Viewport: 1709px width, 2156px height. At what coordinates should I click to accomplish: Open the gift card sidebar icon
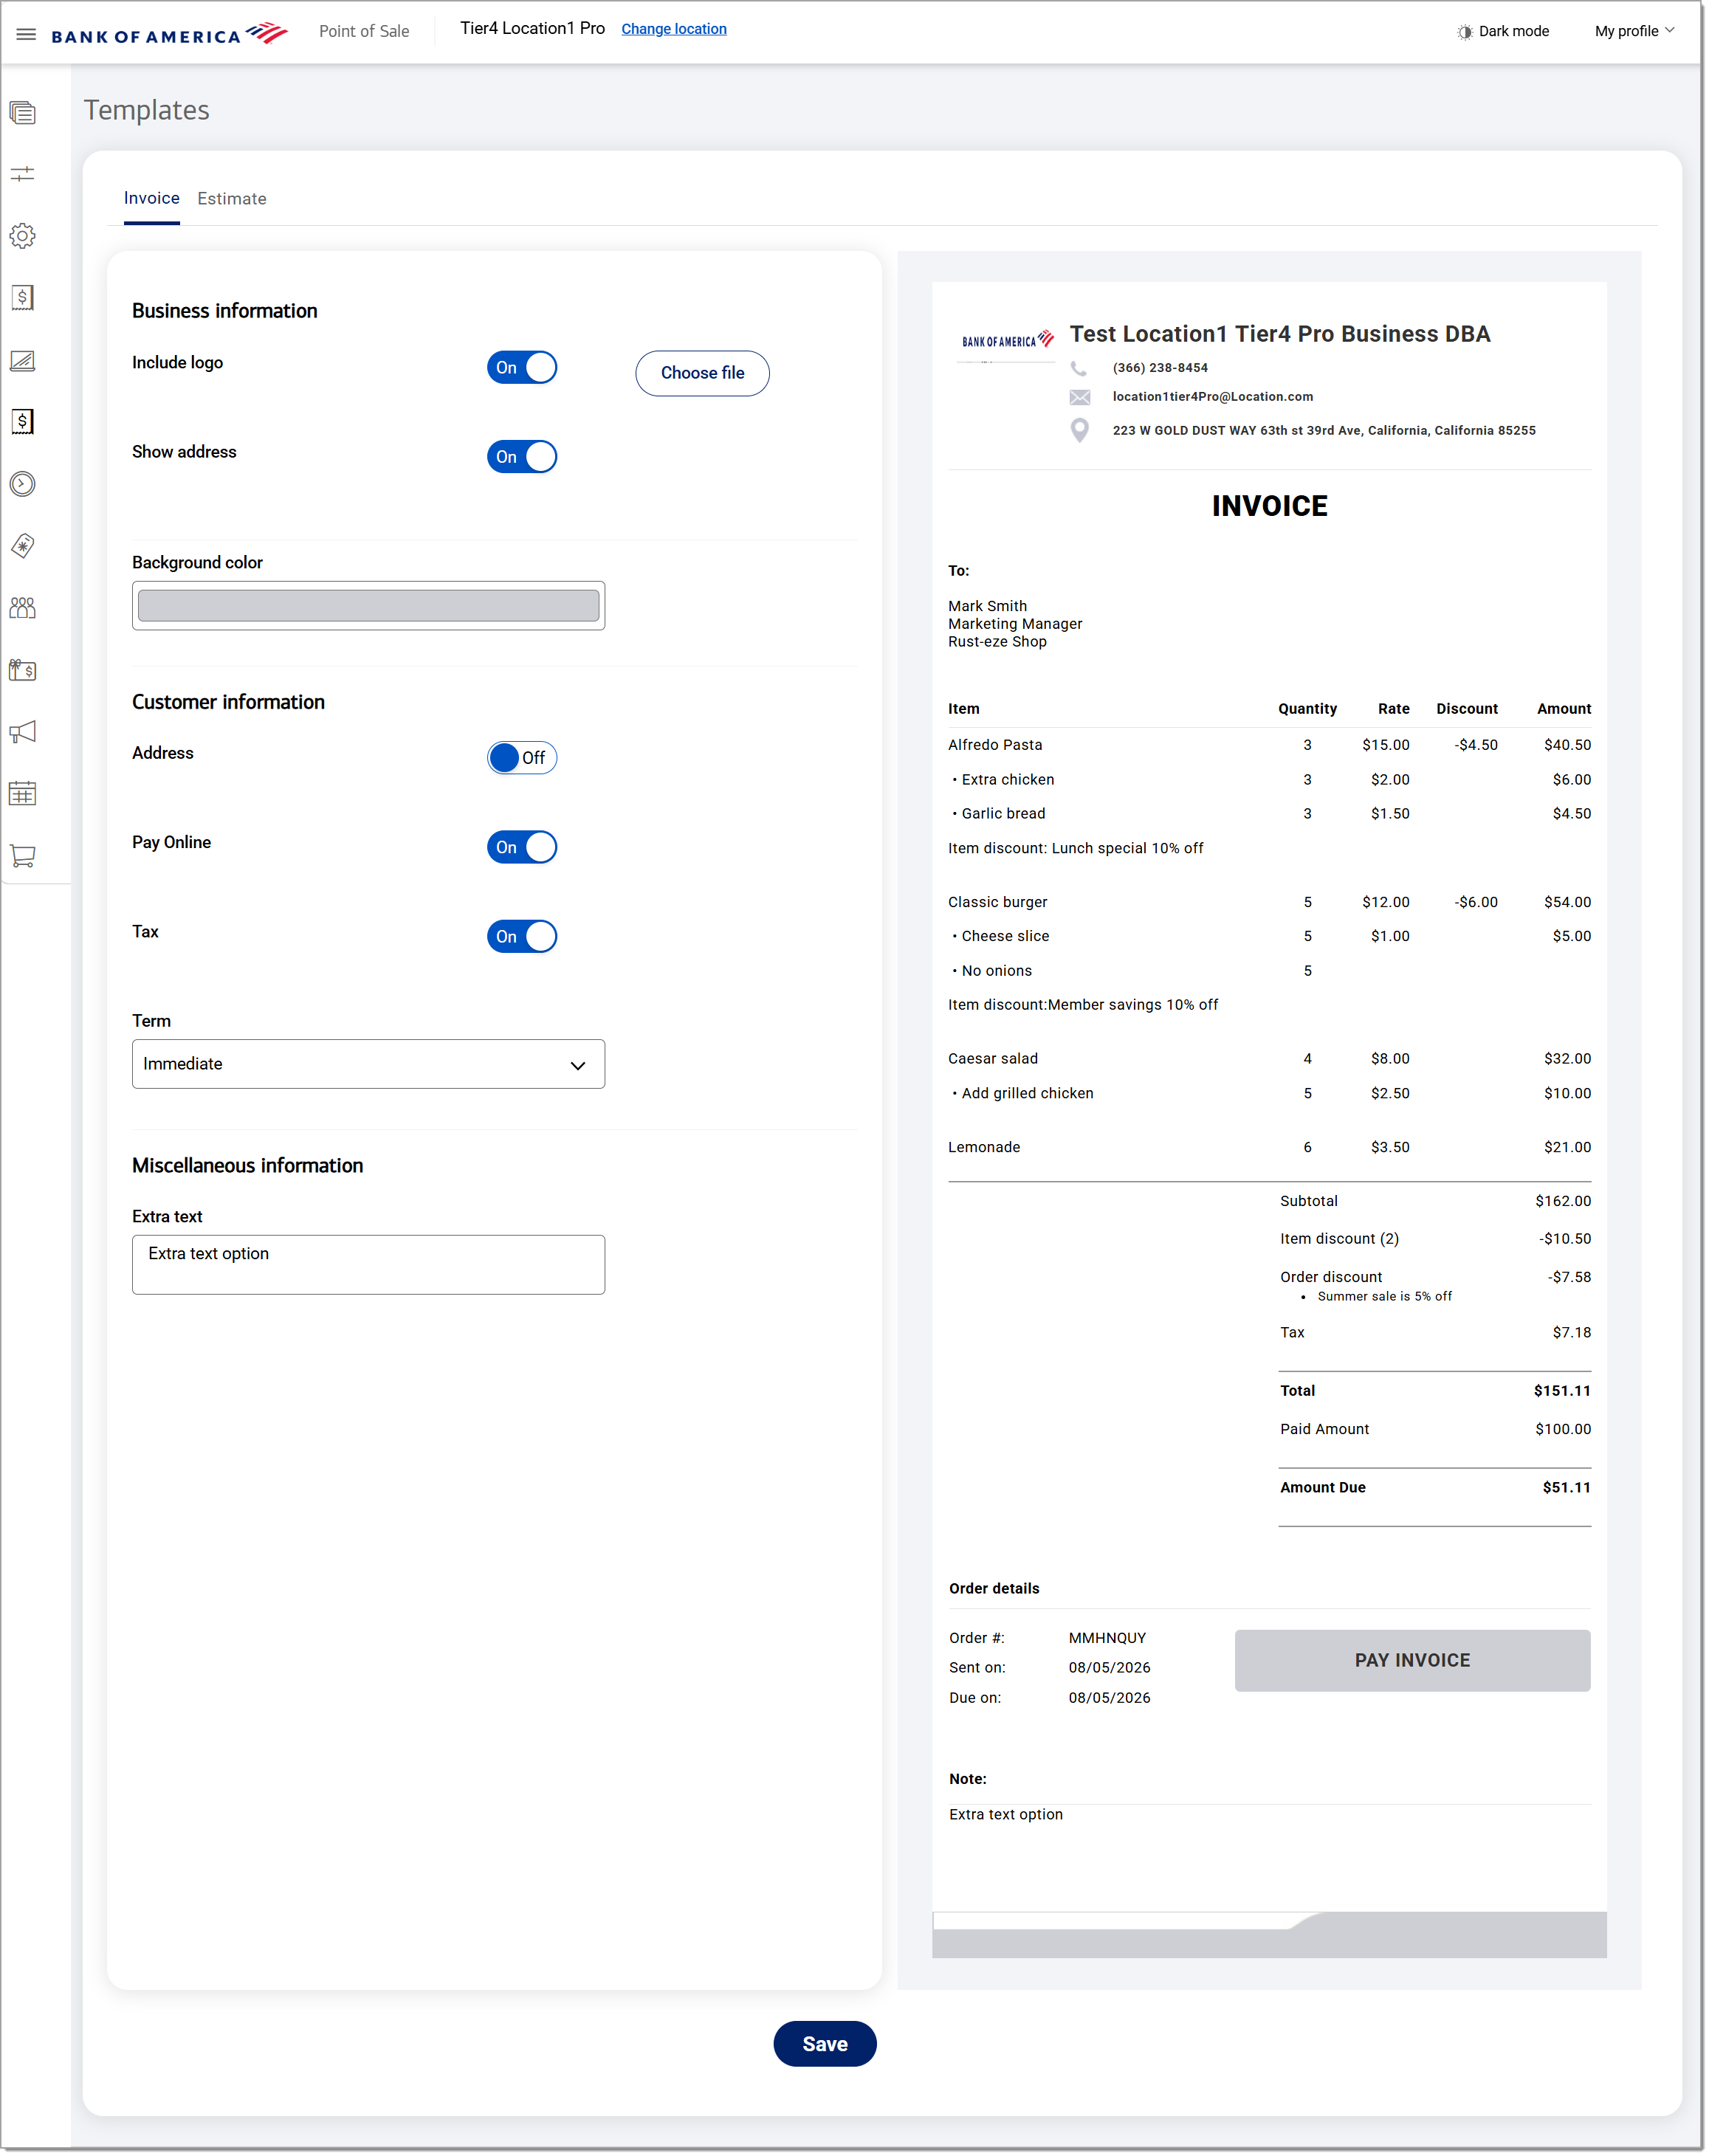(23, 670)
